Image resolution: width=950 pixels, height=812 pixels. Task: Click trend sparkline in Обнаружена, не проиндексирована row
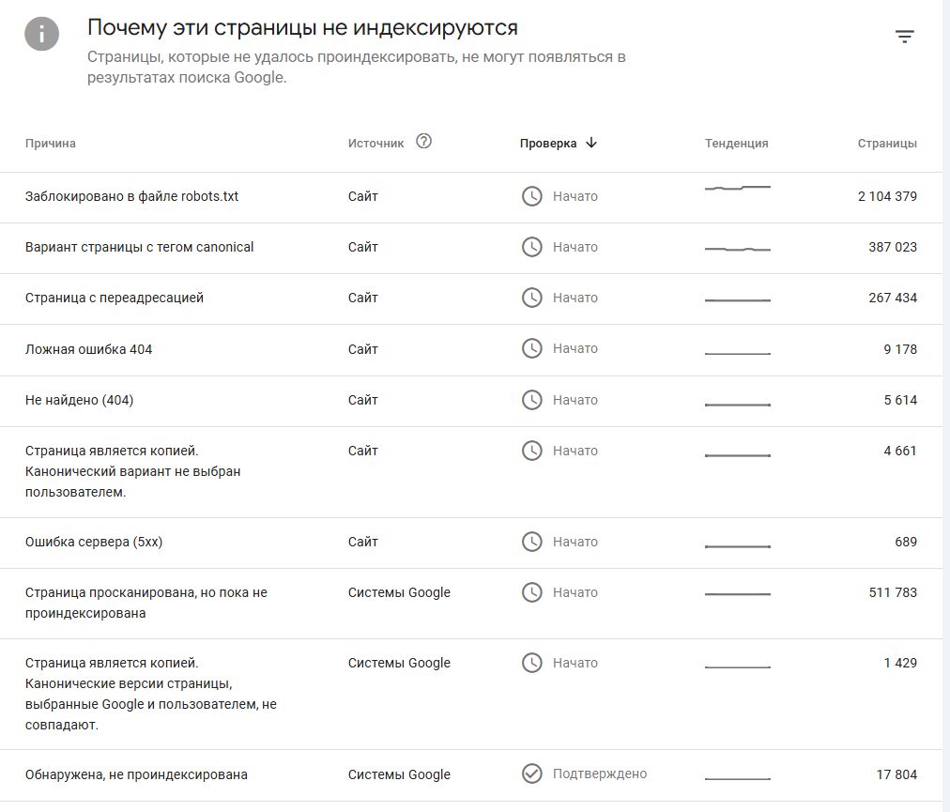737,778
